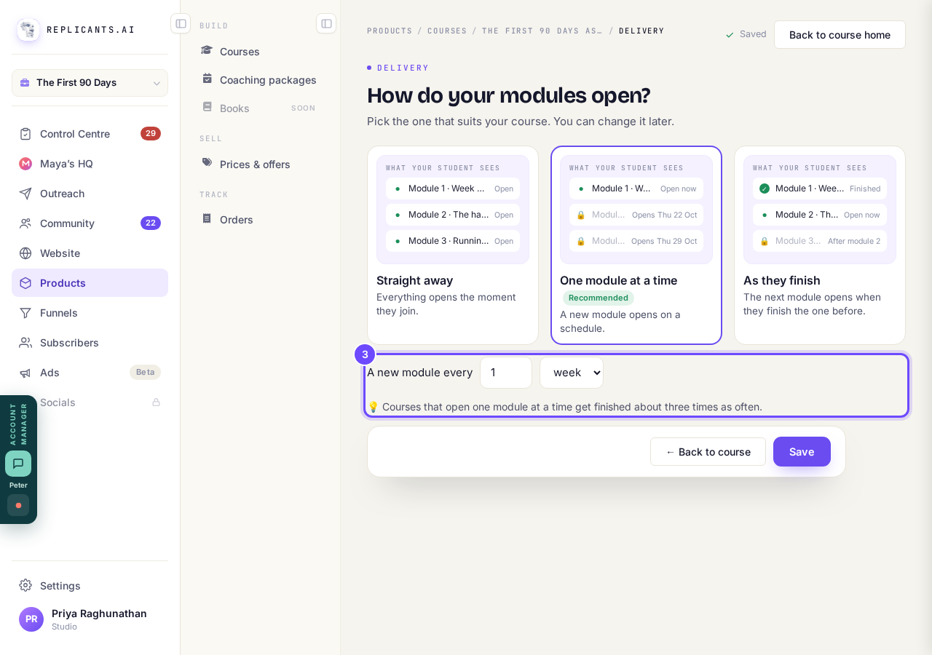932x655 pixels.
Task: Collapse the Build submenu panel toggle
Action: [326, 23]
